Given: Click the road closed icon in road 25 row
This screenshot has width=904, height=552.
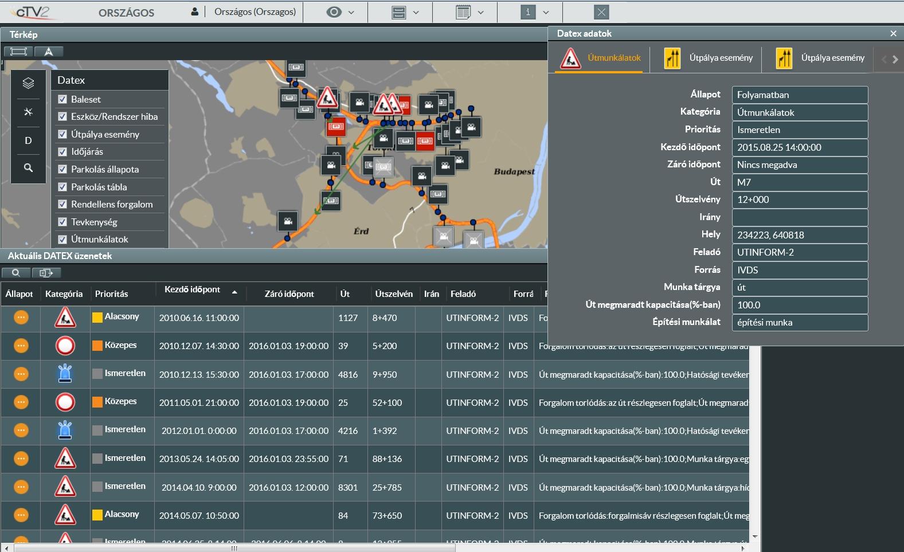Looking at the screenshot, I should pos(65,402).
